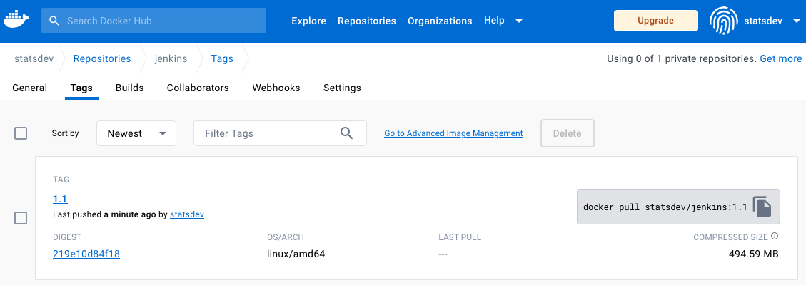The height and width of the screenshot is (285, 806).
Task: Tick the select-all tags checkbox
Action: point(21,133)
